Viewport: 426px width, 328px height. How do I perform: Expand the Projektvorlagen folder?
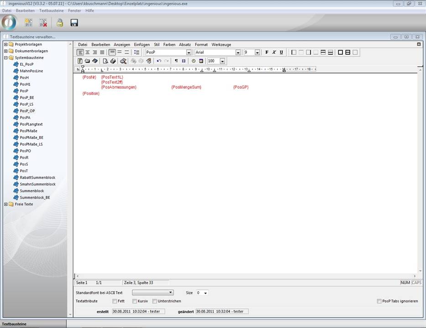tap(6, 44)
